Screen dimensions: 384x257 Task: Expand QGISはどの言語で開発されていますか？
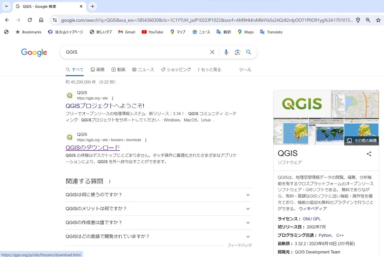click(x=158, y=236)
